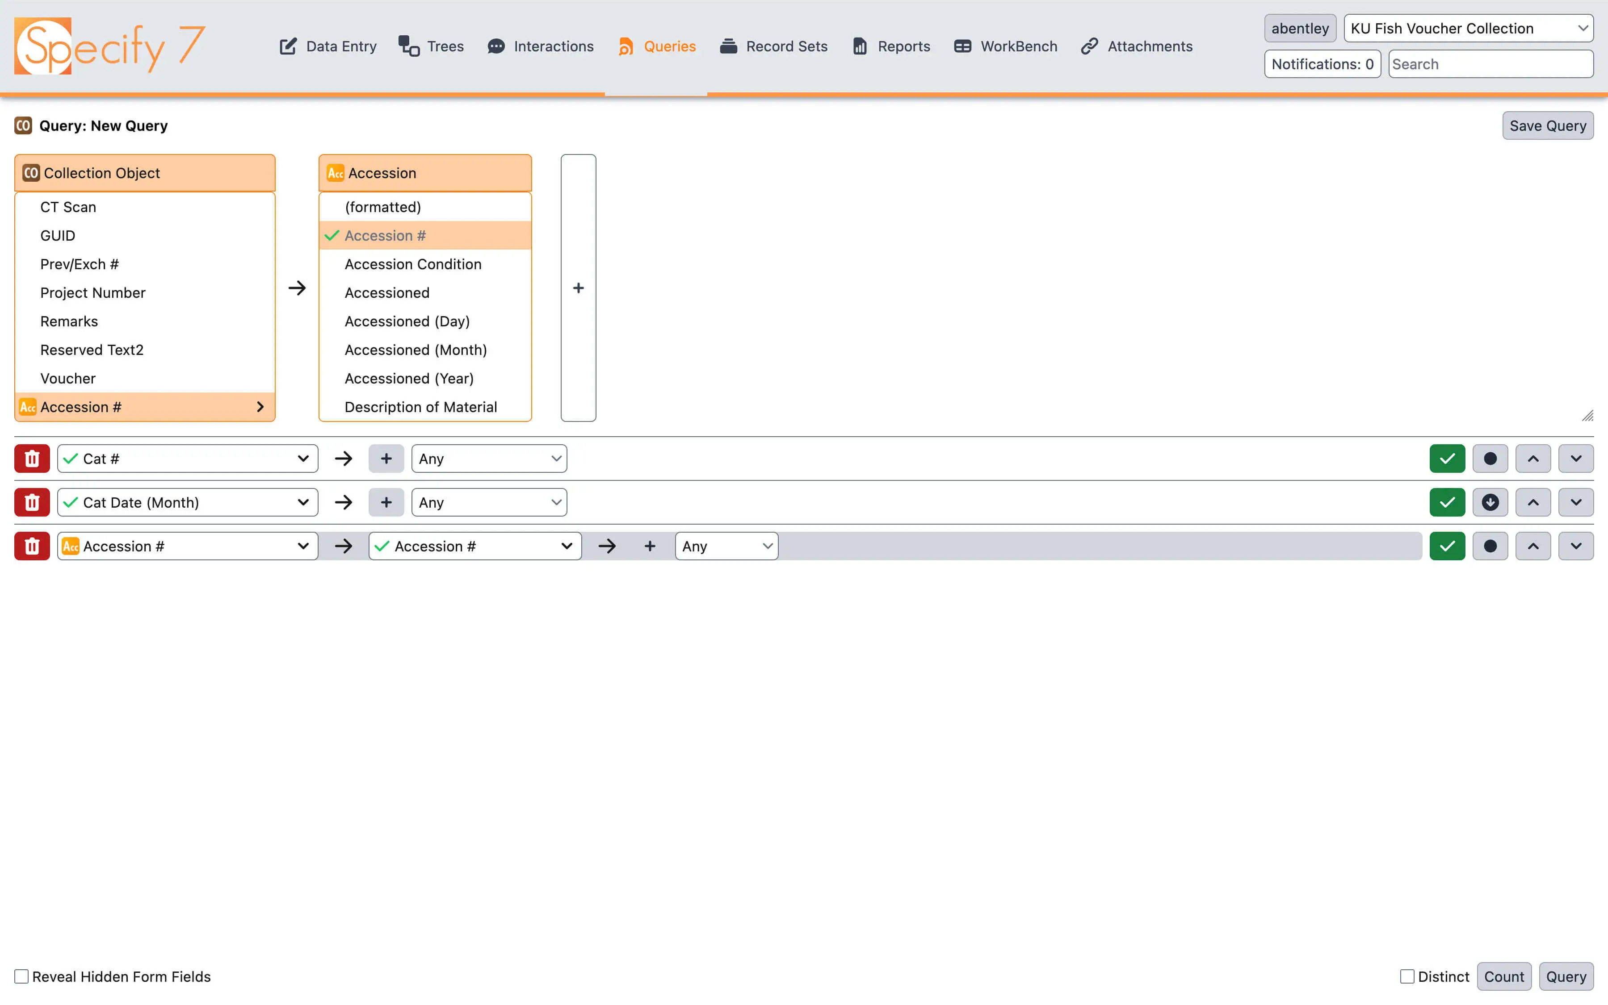Screen dimensions: 1608x1005
Task: Click sort circle on Cat # row
Action: coord(1490,459)
